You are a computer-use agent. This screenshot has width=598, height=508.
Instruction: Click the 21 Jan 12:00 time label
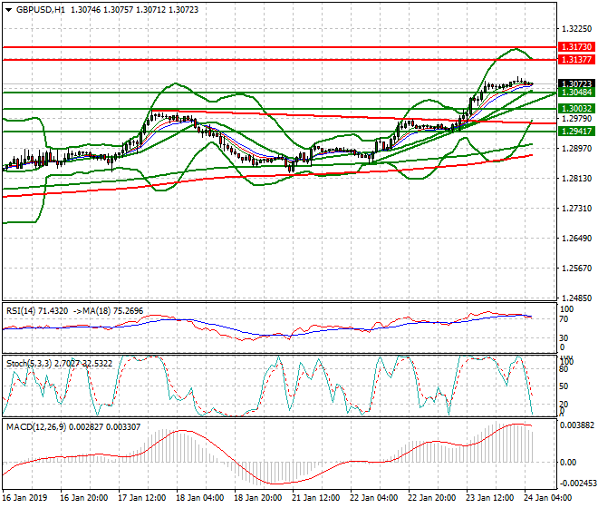point(317,498)
